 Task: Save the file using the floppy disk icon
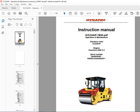(3, 13)
